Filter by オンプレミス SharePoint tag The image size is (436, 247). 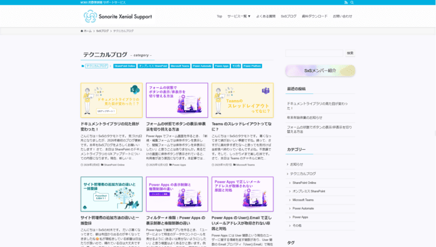pyautogui.click(x=153, y=66)
